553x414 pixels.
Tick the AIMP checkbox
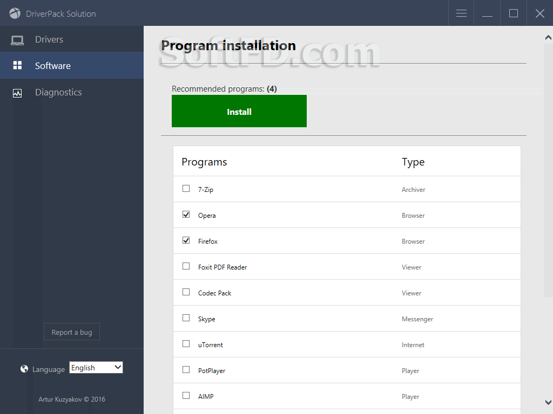click(186, 395)
